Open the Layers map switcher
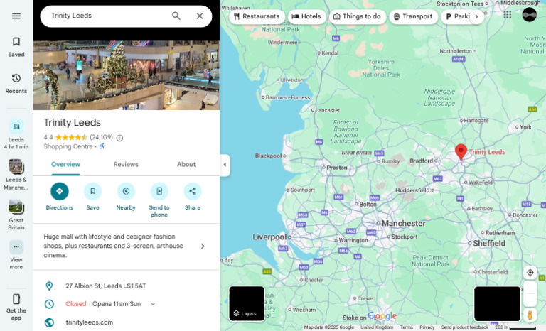Viewport: 546px width, 331px height. (x=247, y=303)
